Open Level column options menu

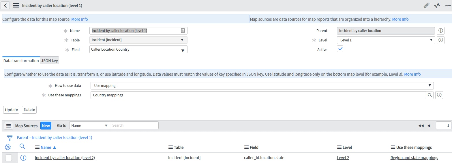pos(339,147)
